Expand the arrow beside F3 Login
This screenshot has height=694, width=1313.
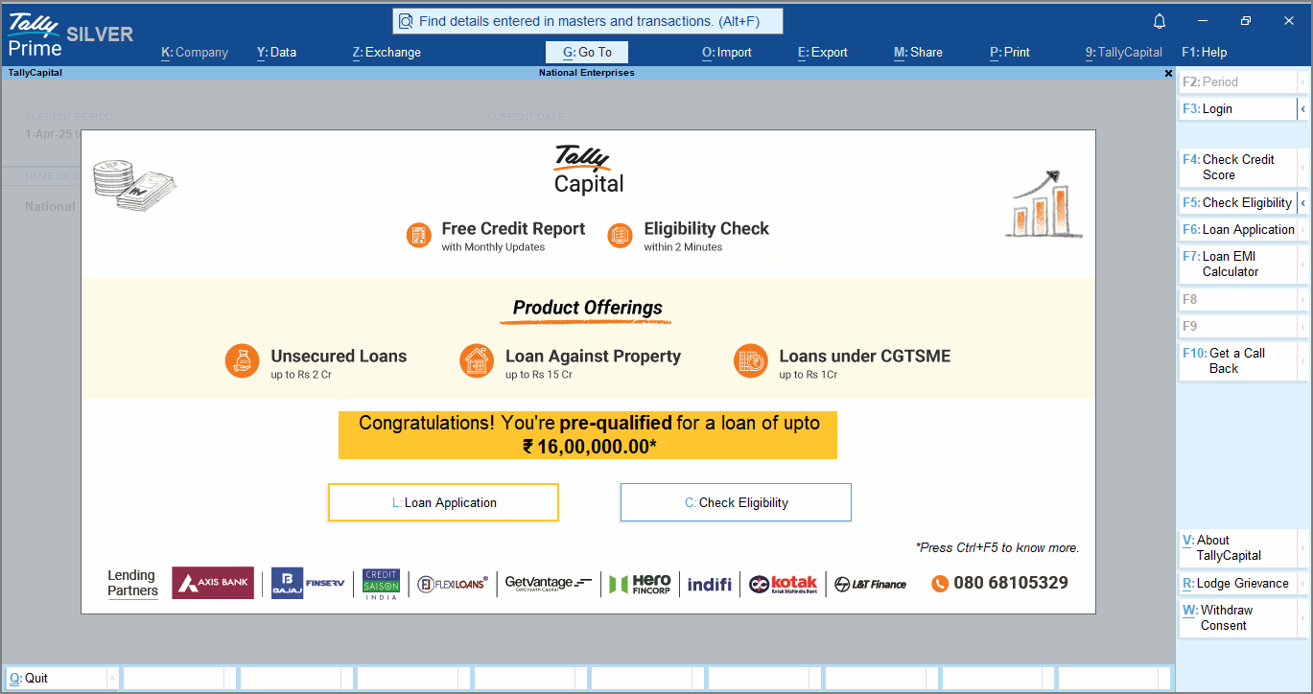pos(1302,109)
